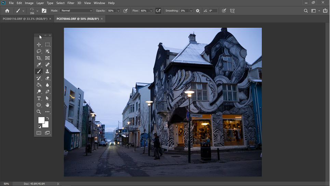Select the PC070046.ORF document tab
330x186 pixels.
77,19
